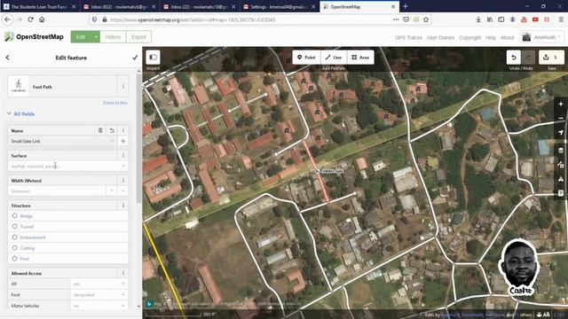Show info for Allowed Access field
The height and width of the screenshot is (319, 568).
tap(123, 273)
